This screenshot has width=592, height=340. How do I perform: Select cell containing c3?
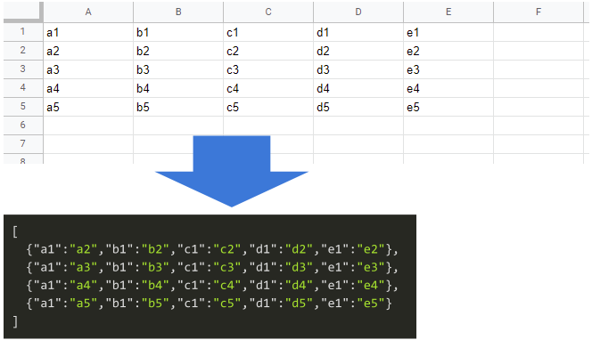click(268, 69)
